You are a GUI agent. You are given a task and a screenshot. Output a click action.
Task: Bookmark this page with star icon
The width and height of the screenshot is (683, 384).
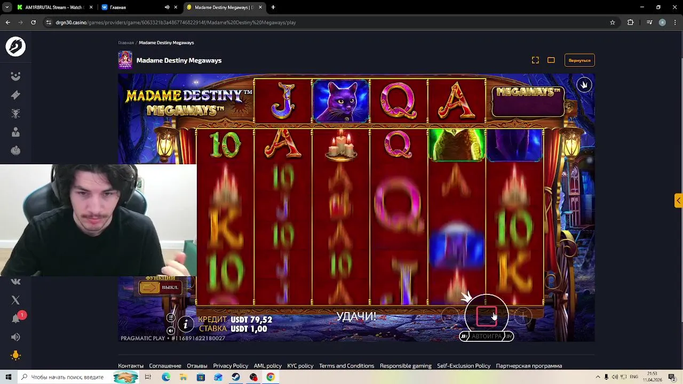(613, 22)
